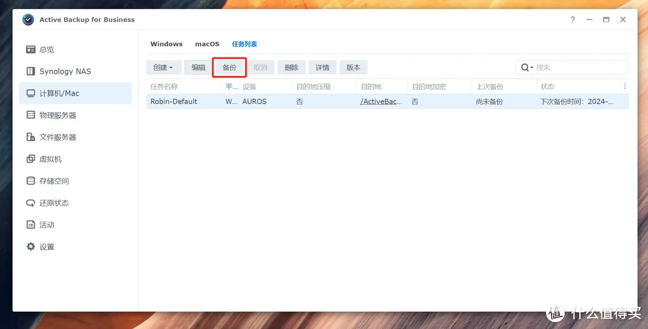This screenshot has height=329, width=648.
Task: Open 存储空间 in the sidebar
Action: (x=76, y=181)
